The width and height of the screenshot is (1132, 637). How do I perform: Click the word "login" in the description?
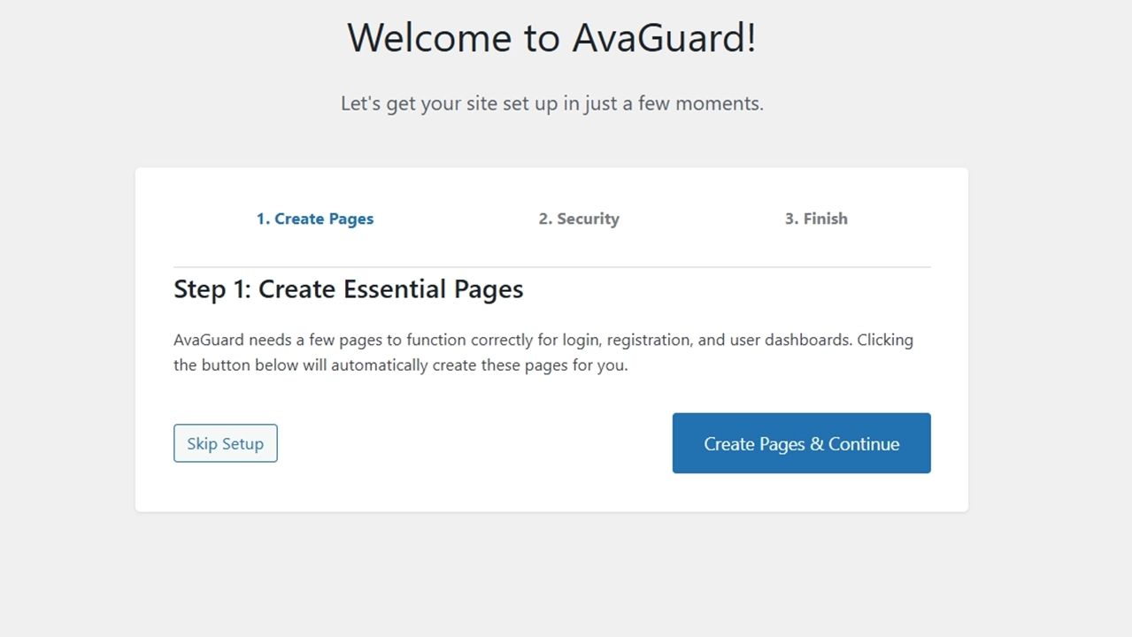click(581, 340)
